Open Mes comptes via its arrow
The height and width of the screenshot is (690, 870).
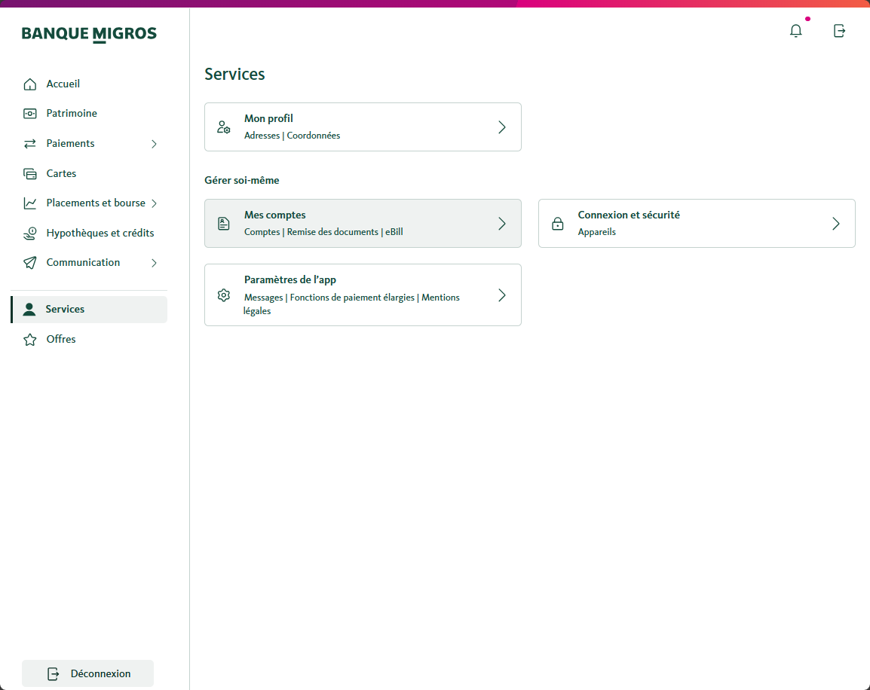pyautogui.click(x=502, y=224)
